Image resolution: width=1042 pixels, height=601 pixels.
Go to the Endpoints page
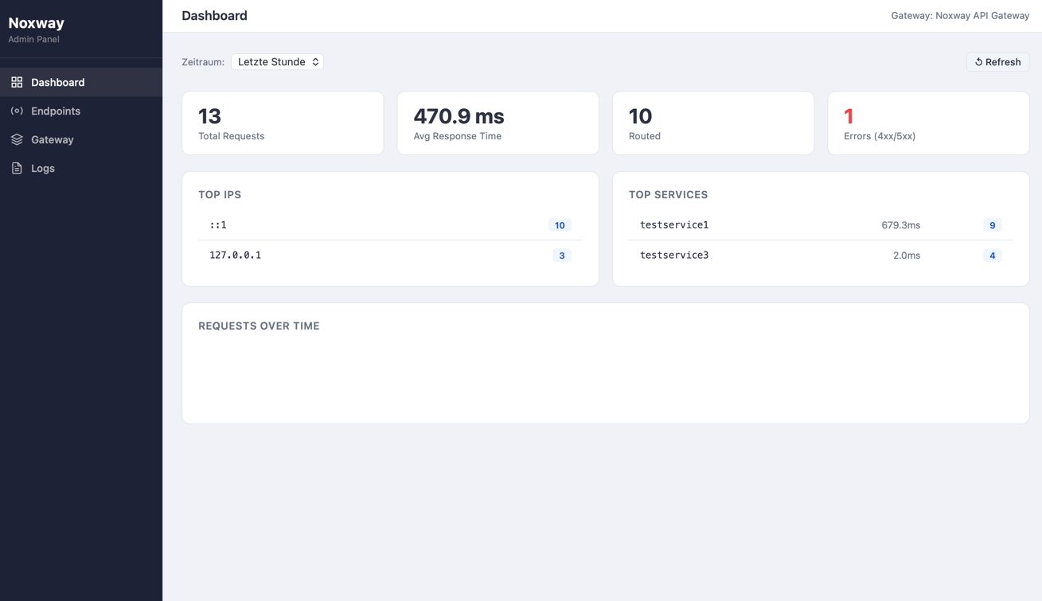click(x=81, y=111)
